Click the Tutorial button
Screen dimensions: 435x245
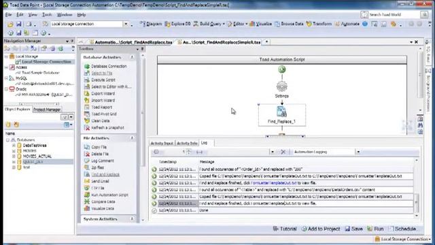coord(285,229)
